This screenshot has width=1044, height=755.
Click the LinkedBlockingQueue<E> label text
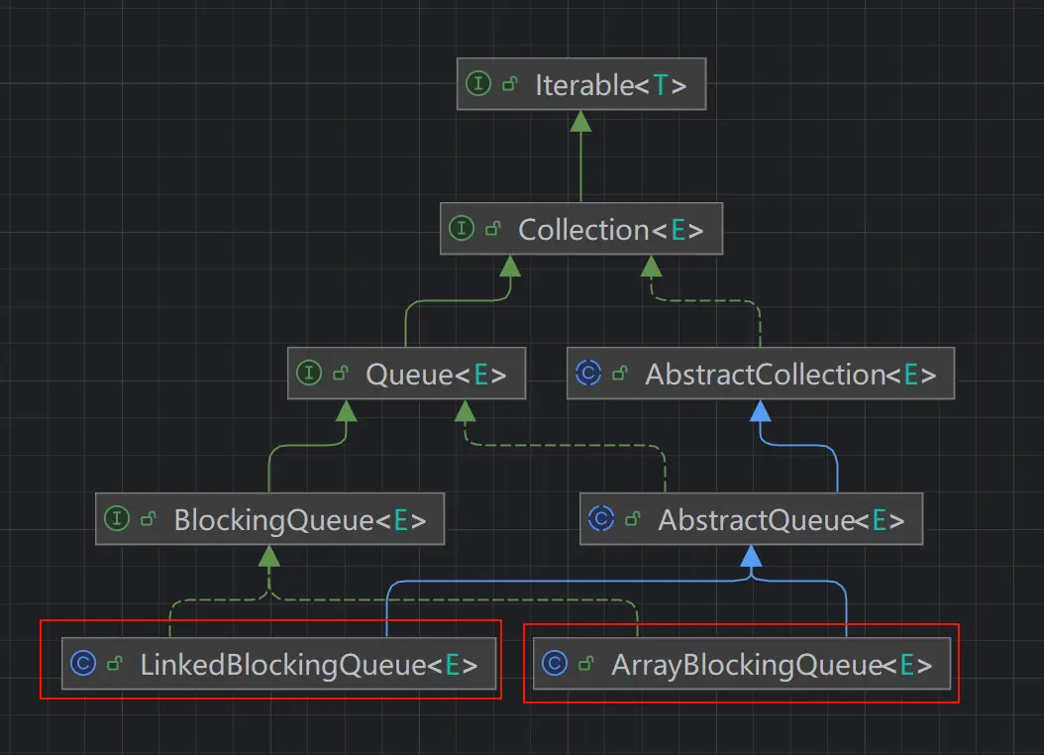click(308, 665)
